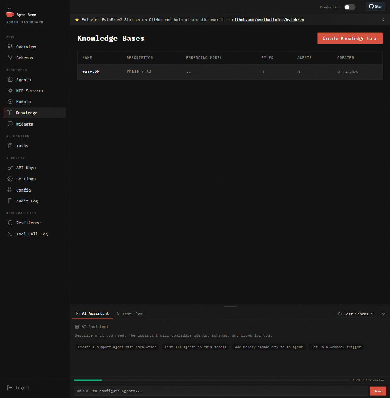Open Settings from the sidebar
Screen dimensions: 390x398
(35, 179)
